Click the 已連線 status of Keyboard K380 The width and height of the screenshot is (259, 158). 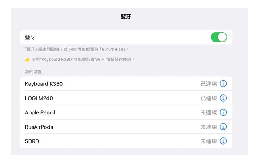pos(208,84)
